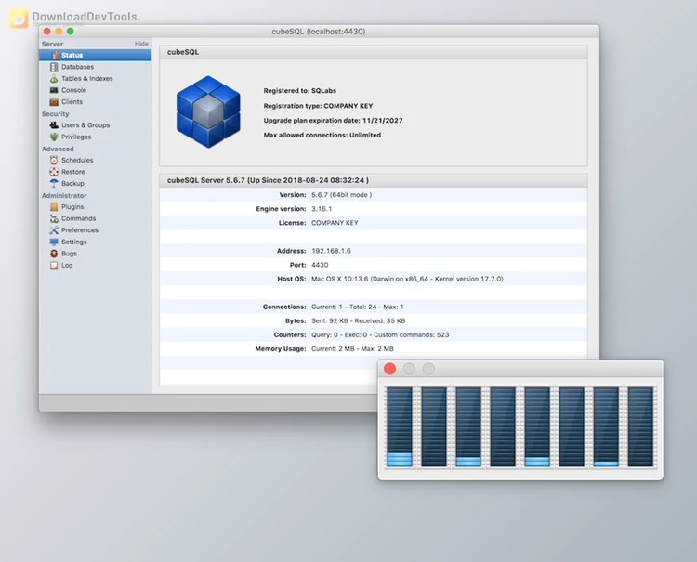
Task: Click the Tables & Indexes flask icon
Action: [54, 79]
